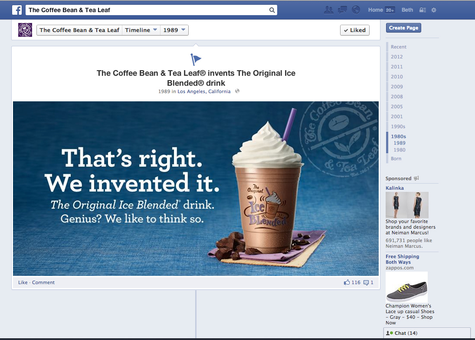Click the Comment link under the post

(x=43, y=282)
